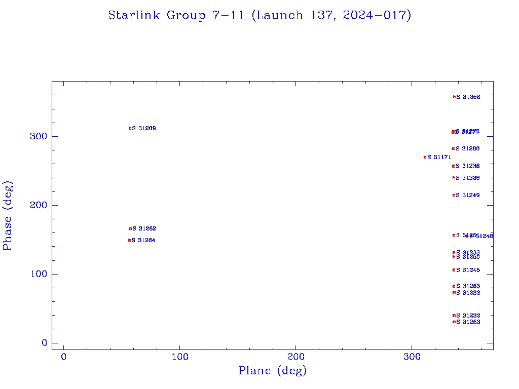Click the outlier label "S 31171"

(439, 157)
